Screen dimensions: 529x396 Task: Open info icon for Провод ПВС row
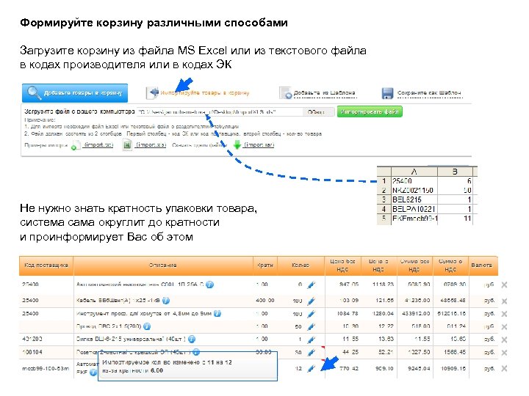(147, 326)
